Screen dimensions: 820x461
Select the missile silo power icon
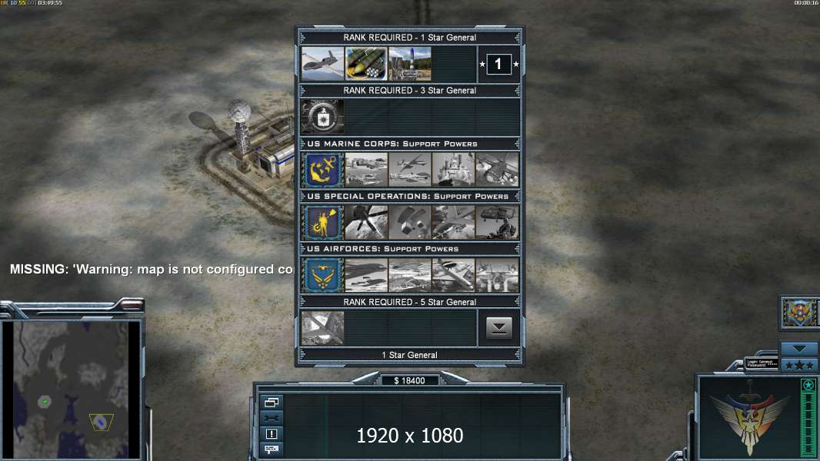tap(410, 64)
